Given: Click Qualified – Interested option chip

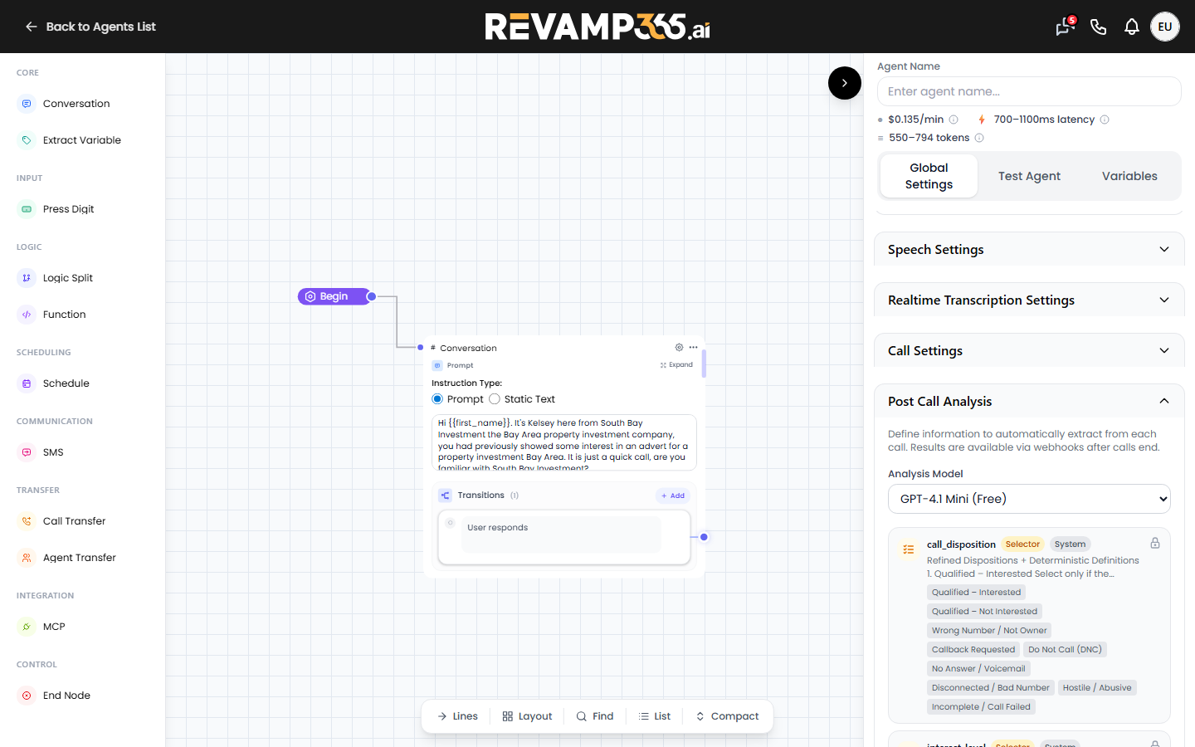Looking at the screenshot, I should pos(976,593).
